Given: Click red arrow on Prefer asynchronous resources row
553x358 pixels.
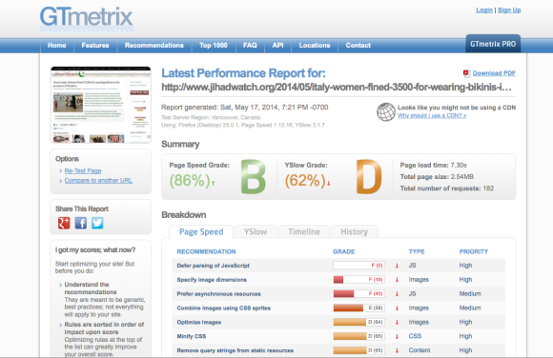Looking at the screenshot, I should click(398, 294).
